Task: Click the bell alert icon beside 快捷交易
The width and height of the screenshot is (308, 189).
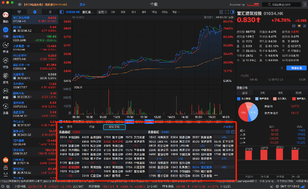Action: tap(282, 68)
